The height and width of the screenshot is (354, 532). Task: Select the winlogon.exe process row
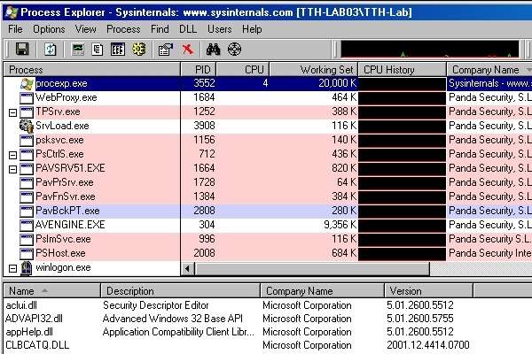[x=91, y=267]
